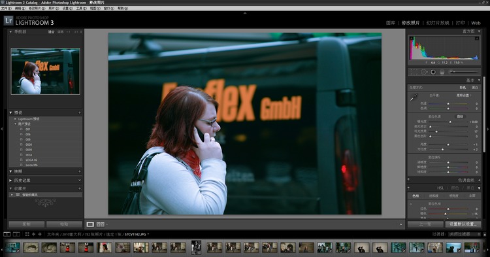Expand the 历史记录 history panel

pos(22,180)
